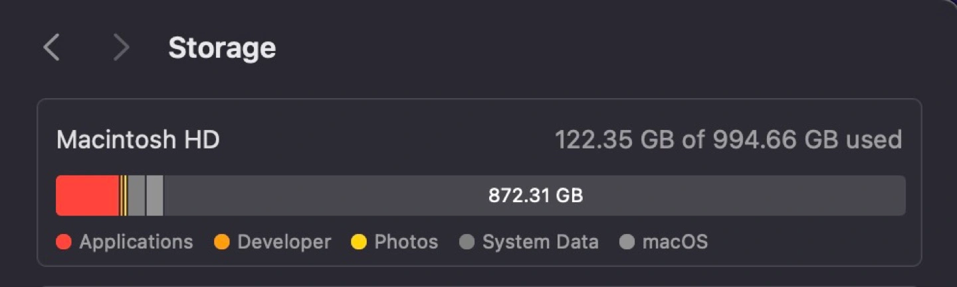The height and width of the screenshot is (287, 957).
Task: Select the lighter gray macOS bar segment
Action: 155,196
